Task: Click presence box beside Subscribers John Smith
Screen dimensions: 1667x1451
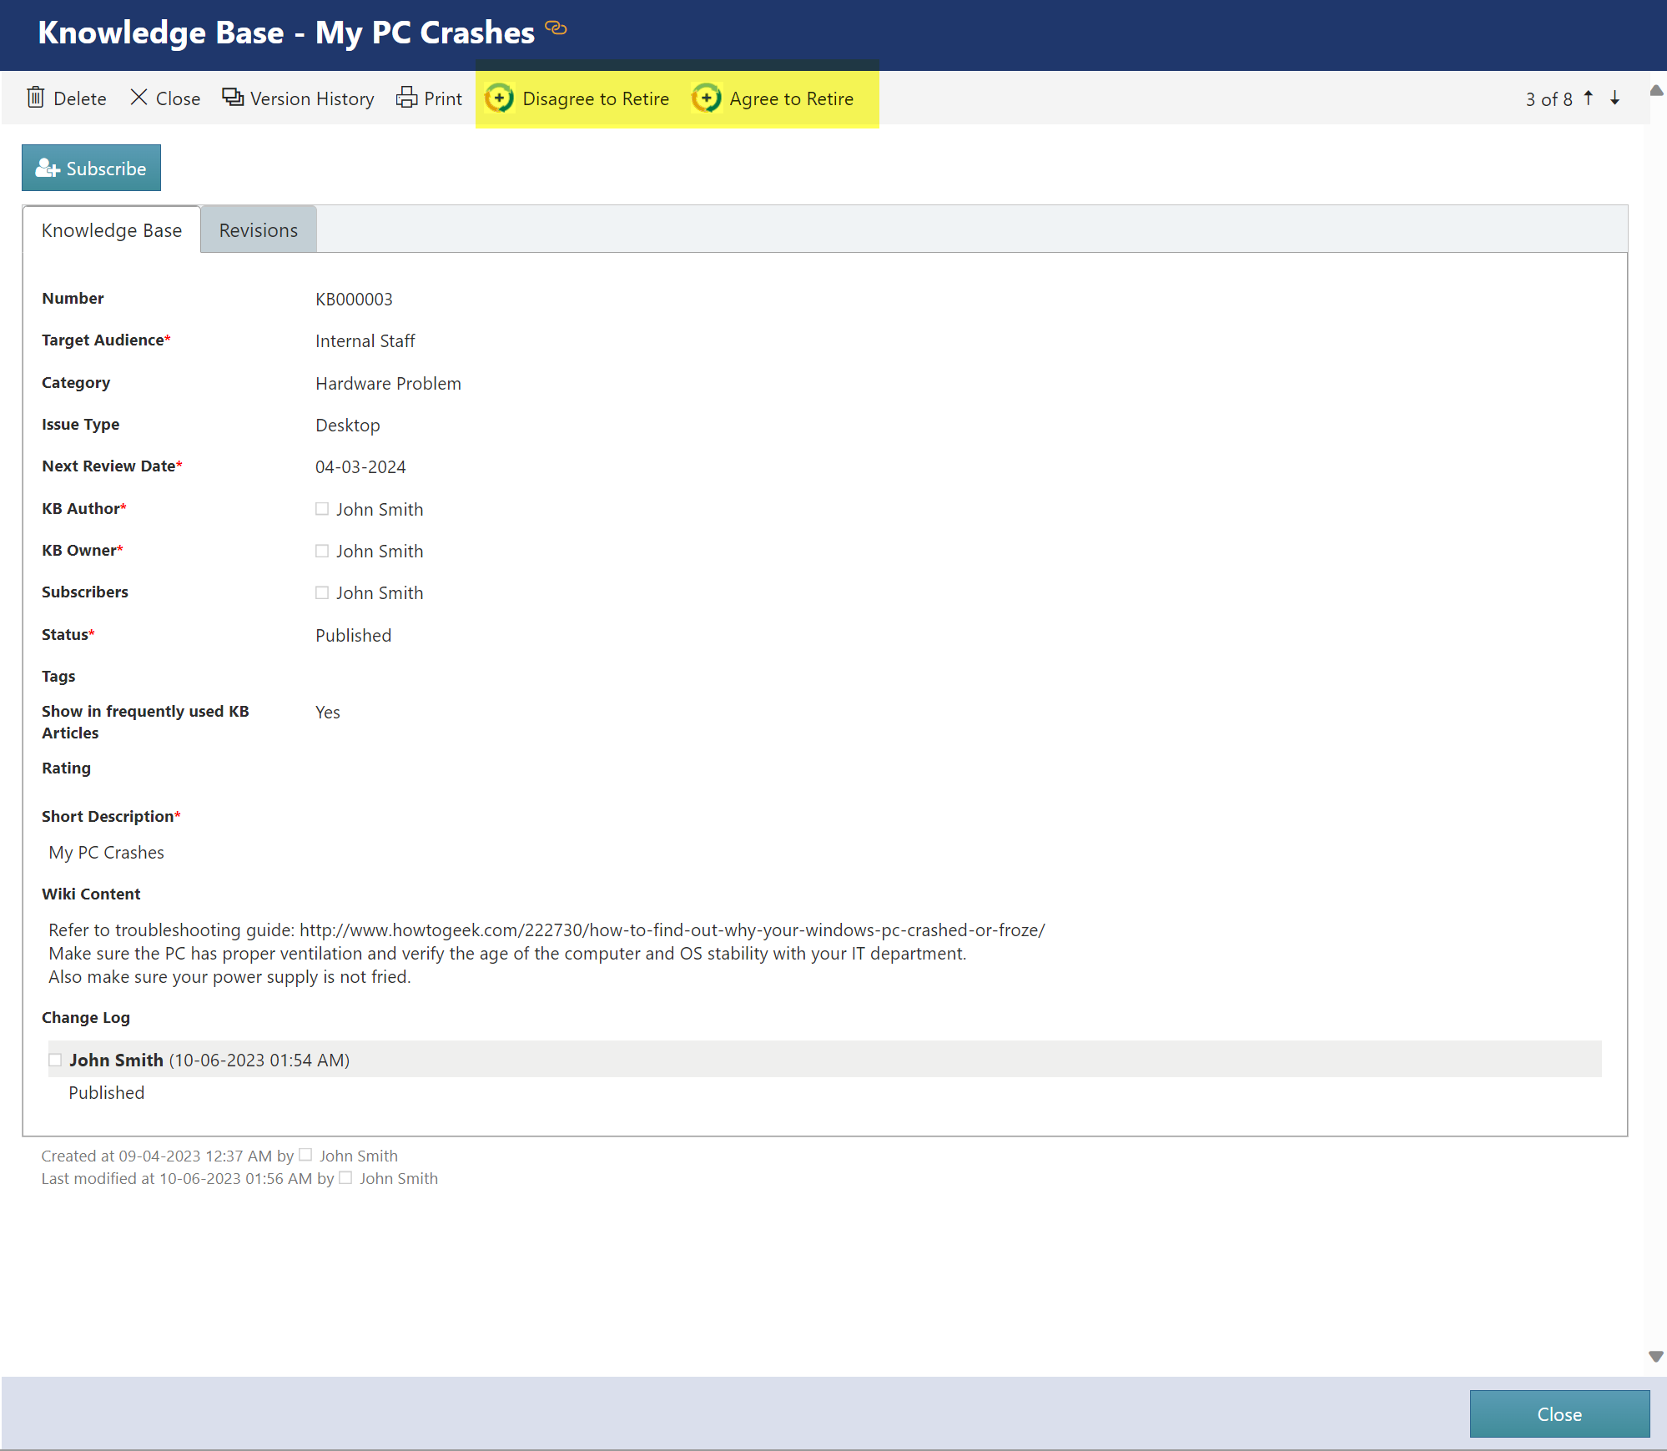Action: pos(322,592)
